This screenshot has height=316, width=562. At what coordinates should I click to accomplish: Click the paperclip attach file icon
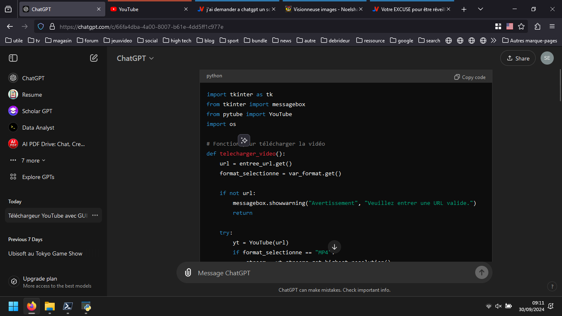[188, 272]
